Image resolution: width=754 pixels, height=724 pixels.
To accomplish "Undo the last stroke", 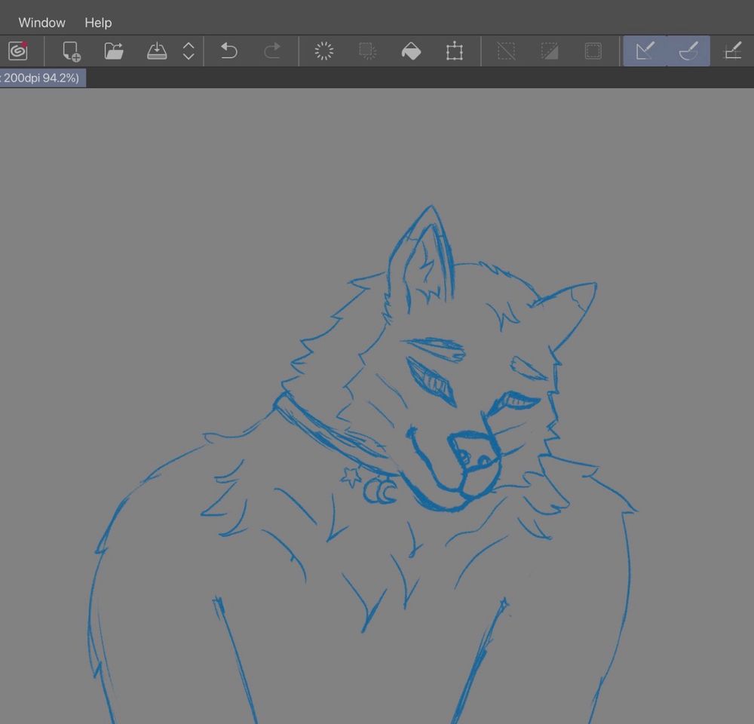I will 228,51.
